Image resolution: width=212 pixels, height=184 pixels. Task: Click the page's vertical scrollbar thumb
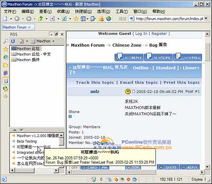207,52
